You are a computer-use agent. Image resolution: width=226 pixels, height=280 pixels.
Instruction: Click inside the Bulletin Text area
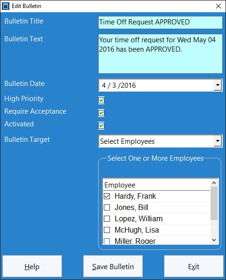pyautogui.click(x=160, y=54)
